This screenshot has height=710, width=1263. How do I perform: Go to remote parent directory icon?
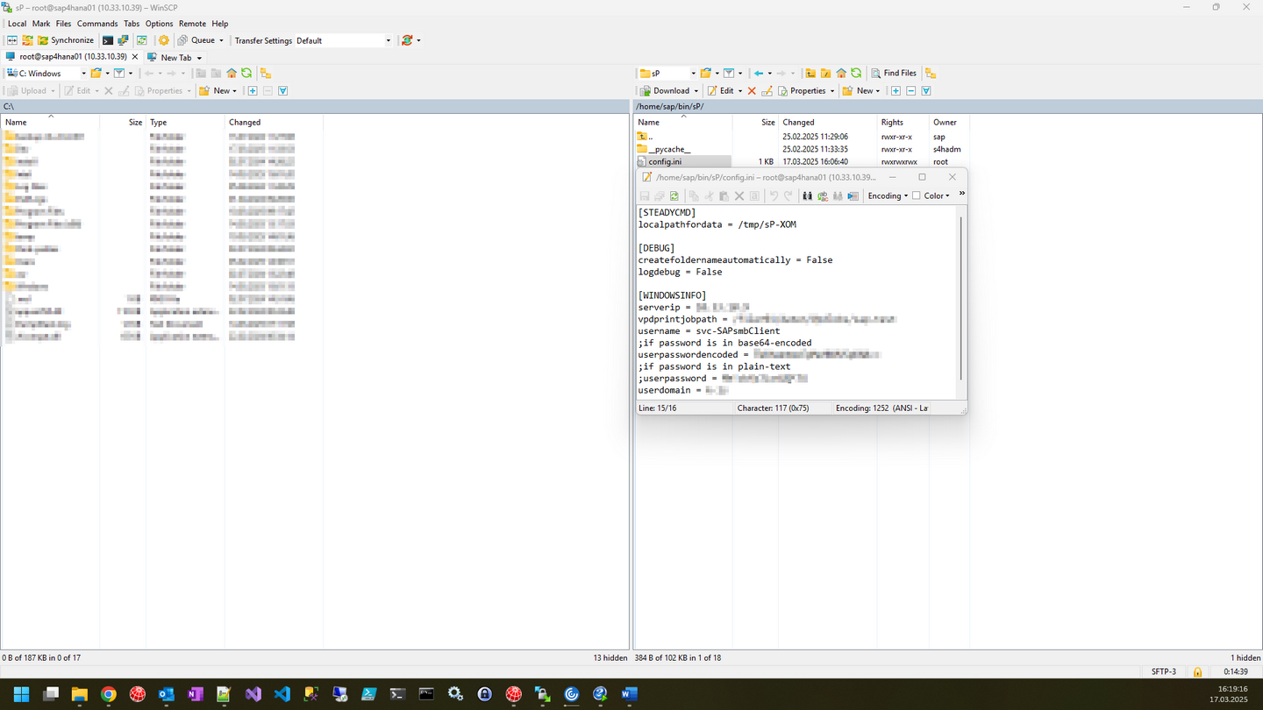[x=810, y=74]
